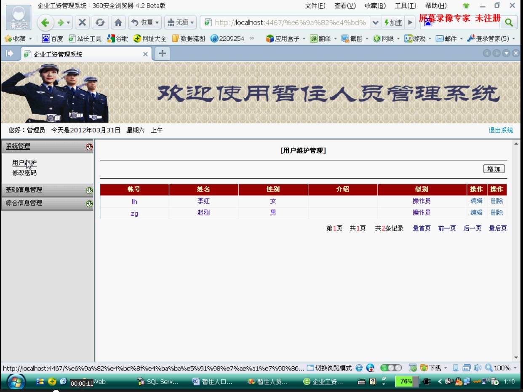Click the browser Back arrow button

tap(45, 22)
